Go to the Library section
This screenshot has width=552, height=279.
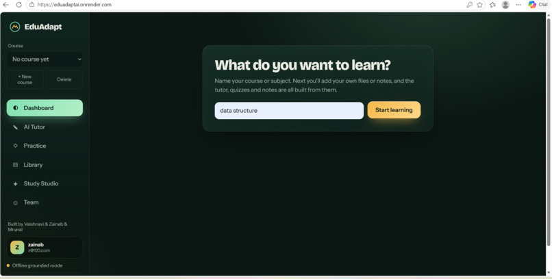[x=45, y=164]
